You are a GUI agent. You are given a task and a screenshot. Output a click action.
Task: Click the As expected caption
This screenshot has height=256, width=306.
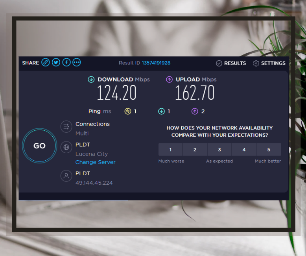(219, 161)
